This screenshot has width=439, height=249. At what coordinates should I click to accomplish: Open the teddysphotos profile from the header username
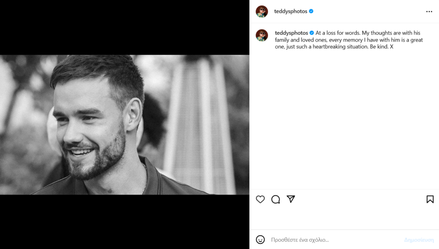(291, 12)
